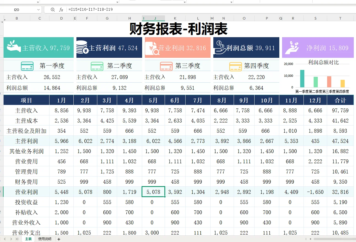Click the 41,642 total for 主营成本
Viewport: 356px width, 242px height.
coord(340,121)
